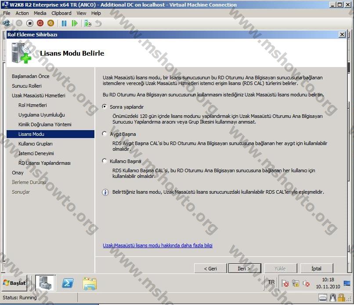Image resolution: width=354 pixels, height=305 pixels.
Task: Click the greyed 'Sonuçlar' step
Action: coord(21,192)
